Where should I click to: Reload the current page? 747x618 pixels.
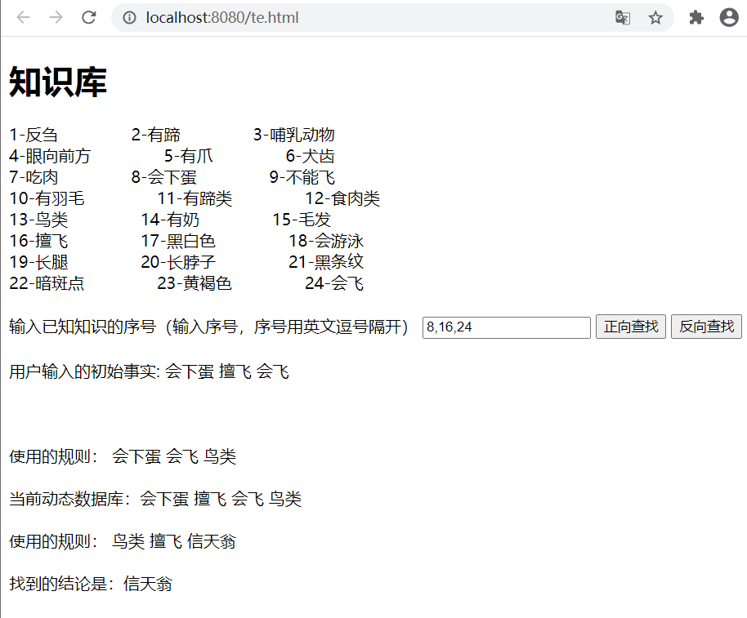pos(89,18)
